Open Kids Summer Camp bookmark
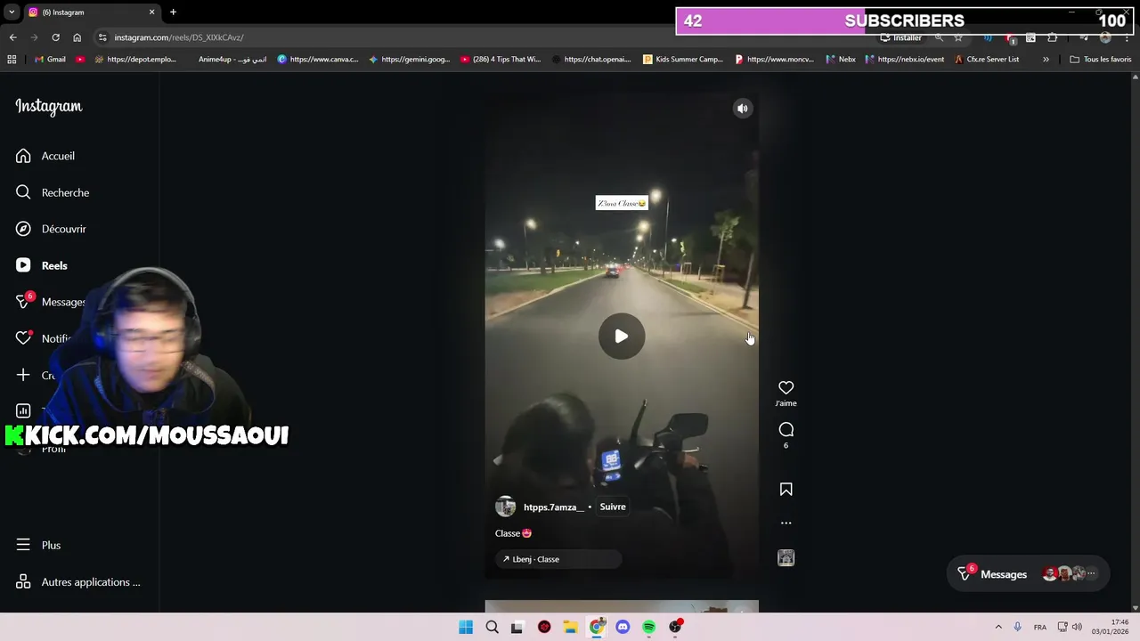The height and width of the screenshot is (641, 1140). coord(683,60)
